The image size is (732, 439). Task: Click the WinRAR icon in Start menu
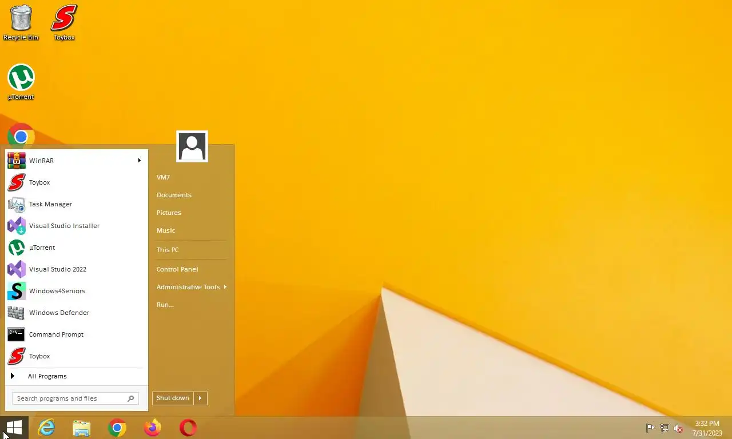pyautogui.click(x=16, y=161)
